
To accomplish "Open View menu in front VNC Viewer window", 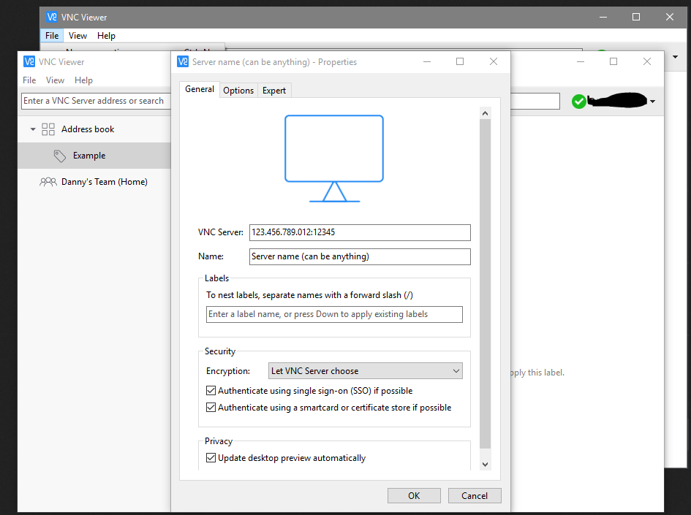I will click(55, 80).
